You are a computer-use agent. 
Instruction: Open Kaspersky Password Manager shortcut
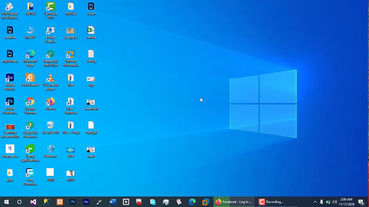tap(30, 130)
